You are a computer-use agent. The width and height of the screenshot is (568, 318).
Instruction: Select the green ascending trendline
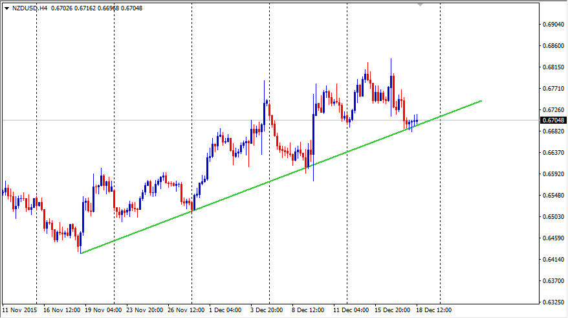pos(281,177)
